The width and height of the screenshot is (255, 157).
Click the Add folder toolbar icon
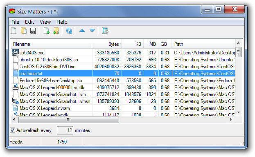click(56, 31)
